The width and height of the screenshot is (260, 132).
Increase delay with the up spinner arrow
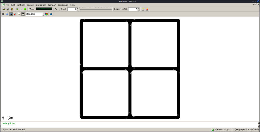click(x=77, y=8)
